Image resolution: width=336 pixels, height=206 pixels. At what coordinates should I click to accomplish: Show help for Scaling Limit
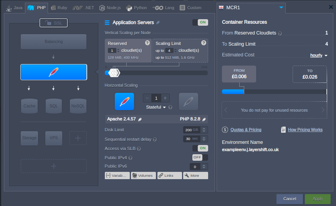tap(204, 43)
